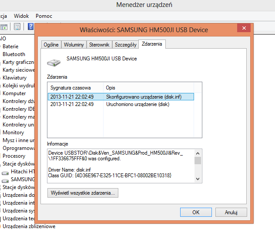Select Kontrolery un... tree item
This screenshot has height=232, width=275.
click(x=18, y=125)
